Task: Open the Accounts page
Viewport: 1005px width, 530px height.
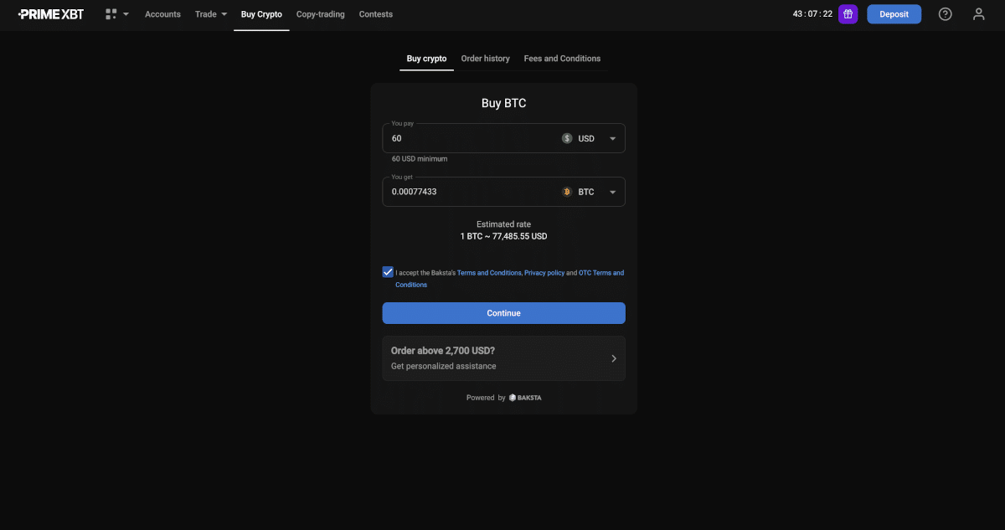Action: [x=162, y=14]
